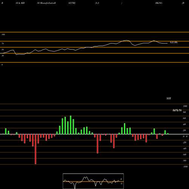Click the tallest red histogram bar
Viewport: 189px width, 189px height.
coord(36,149)
